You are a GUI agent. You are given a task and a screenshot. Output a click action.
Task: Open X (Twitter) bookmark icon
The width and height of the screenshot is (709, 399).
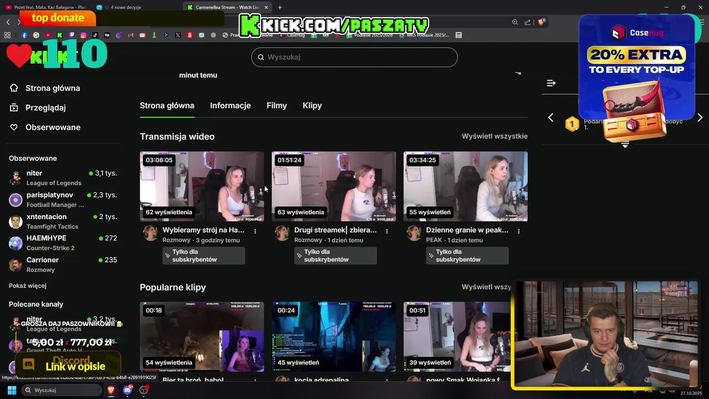[x=178, y=35]
